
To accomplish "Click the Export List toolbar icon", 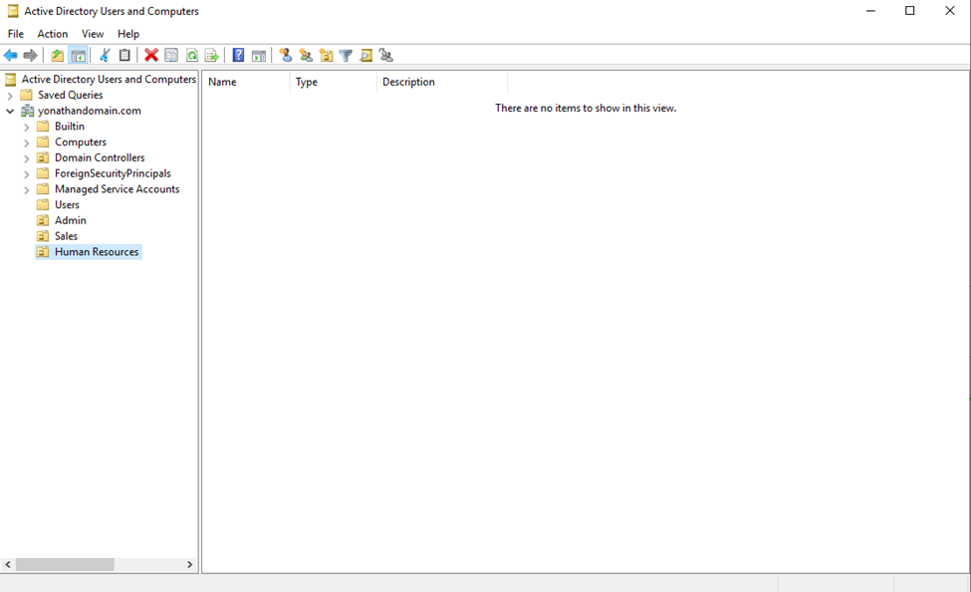I will (x=212, y=55).
